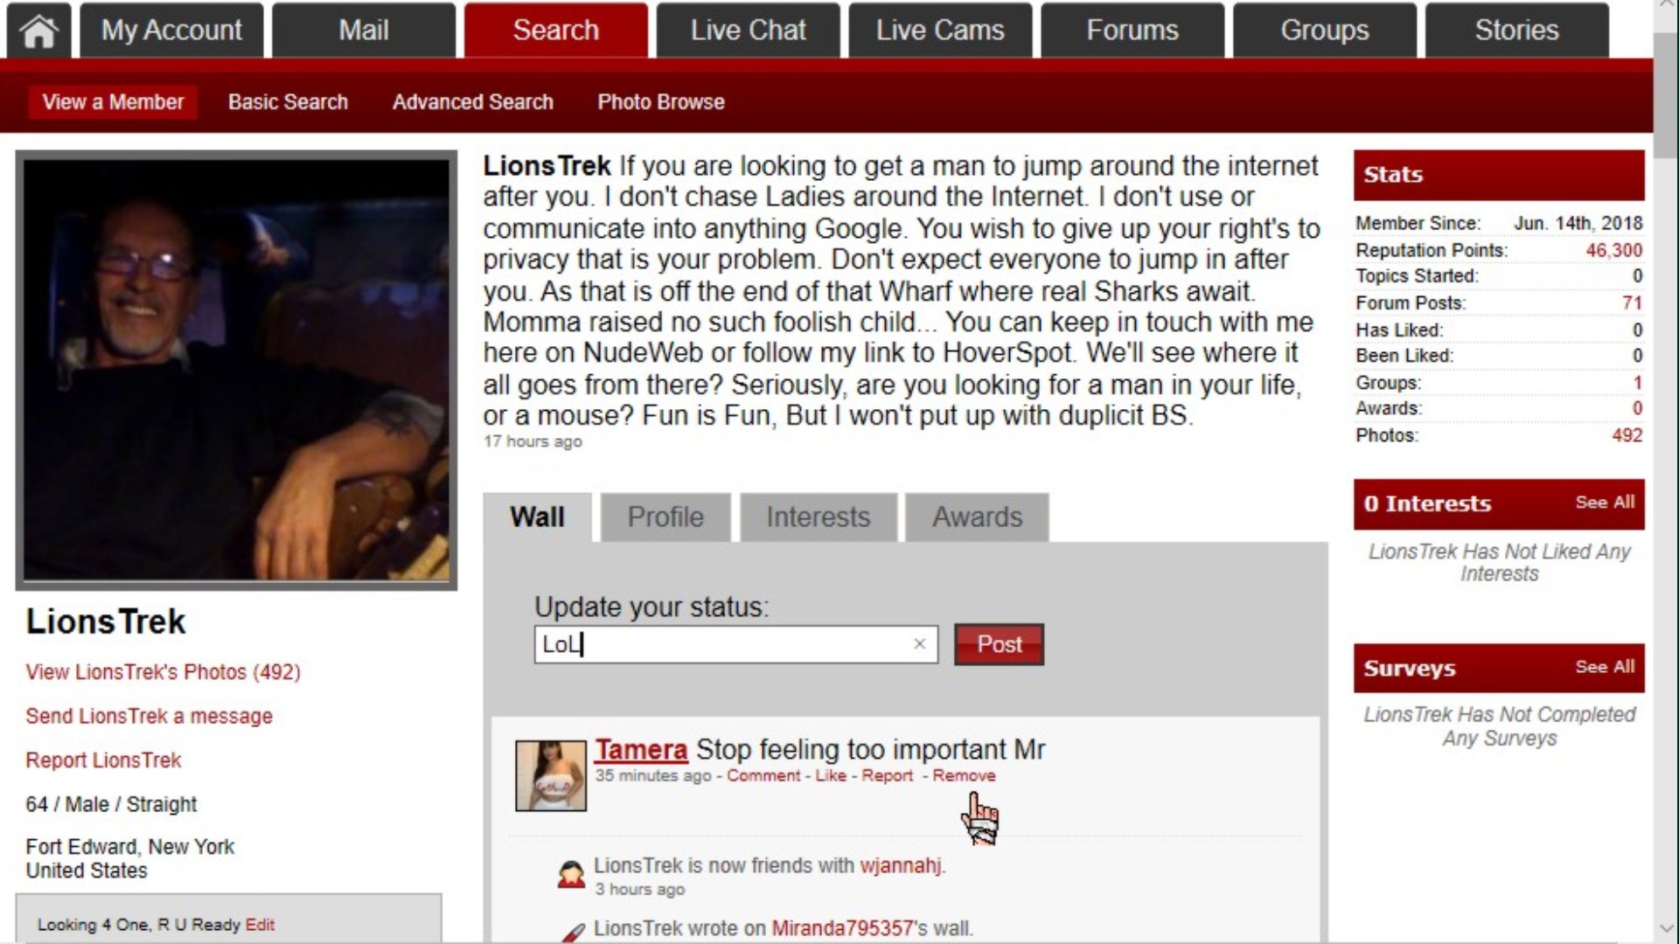Click the friend notification user icon

[x=571, y=874]
